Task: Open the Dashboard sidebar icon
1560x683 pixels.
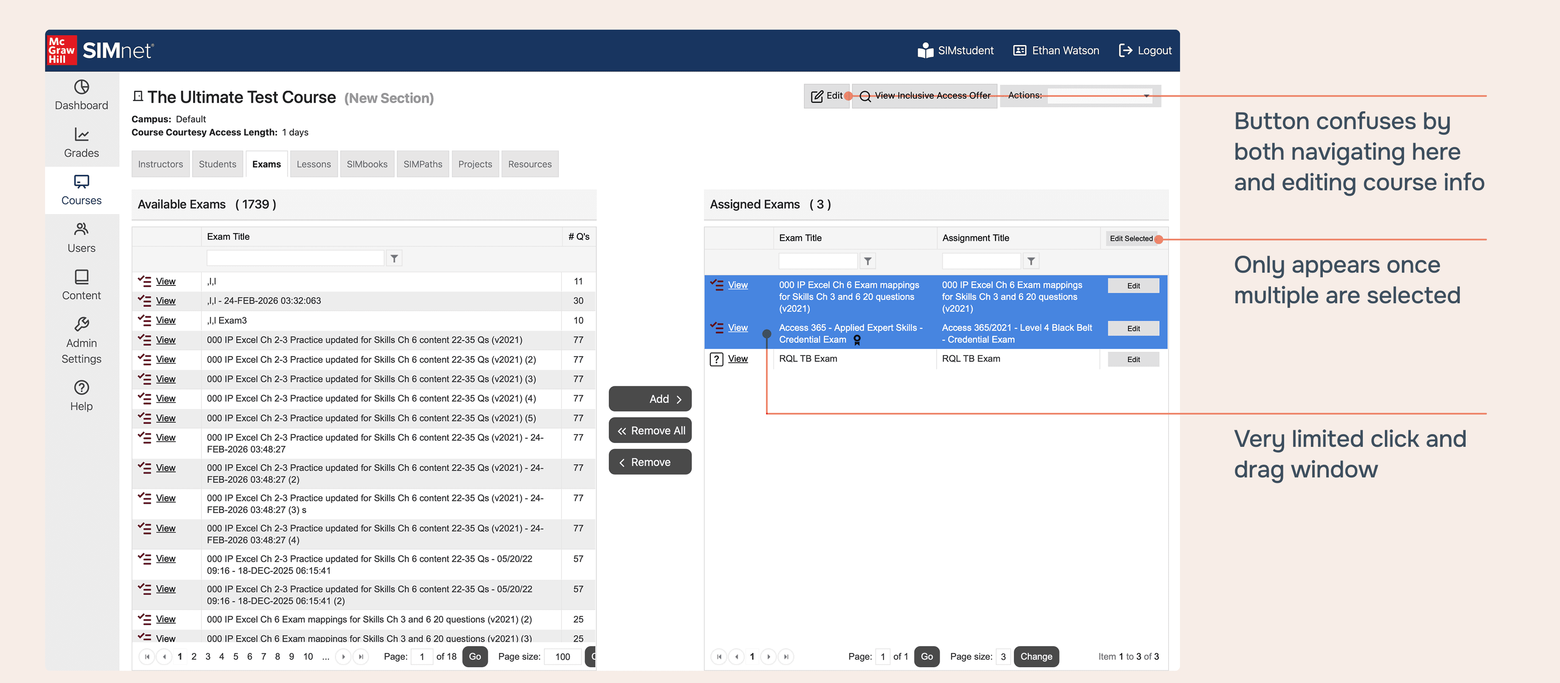Action: click(81, 87)
